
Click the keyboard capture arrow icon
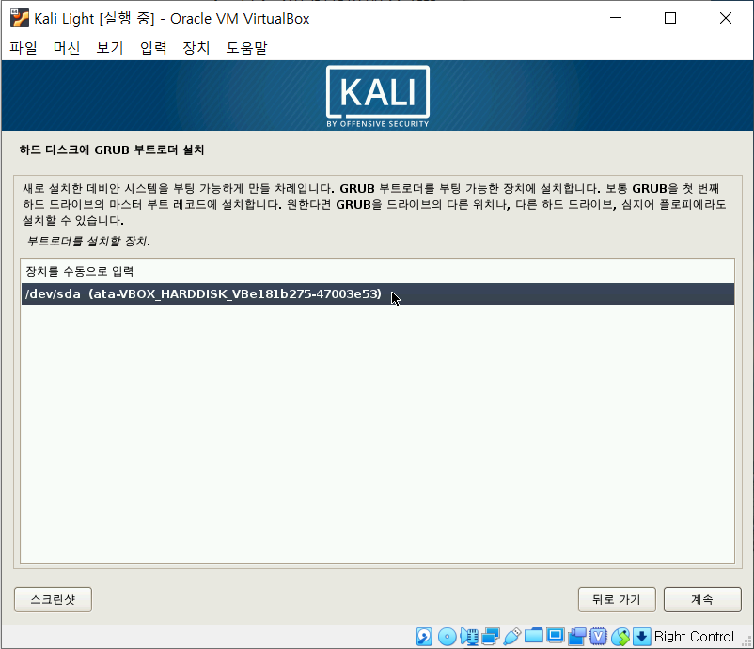(641, 637)
